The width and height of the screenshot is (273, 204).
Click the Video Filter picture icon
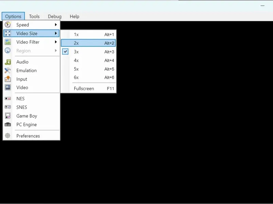8,42
